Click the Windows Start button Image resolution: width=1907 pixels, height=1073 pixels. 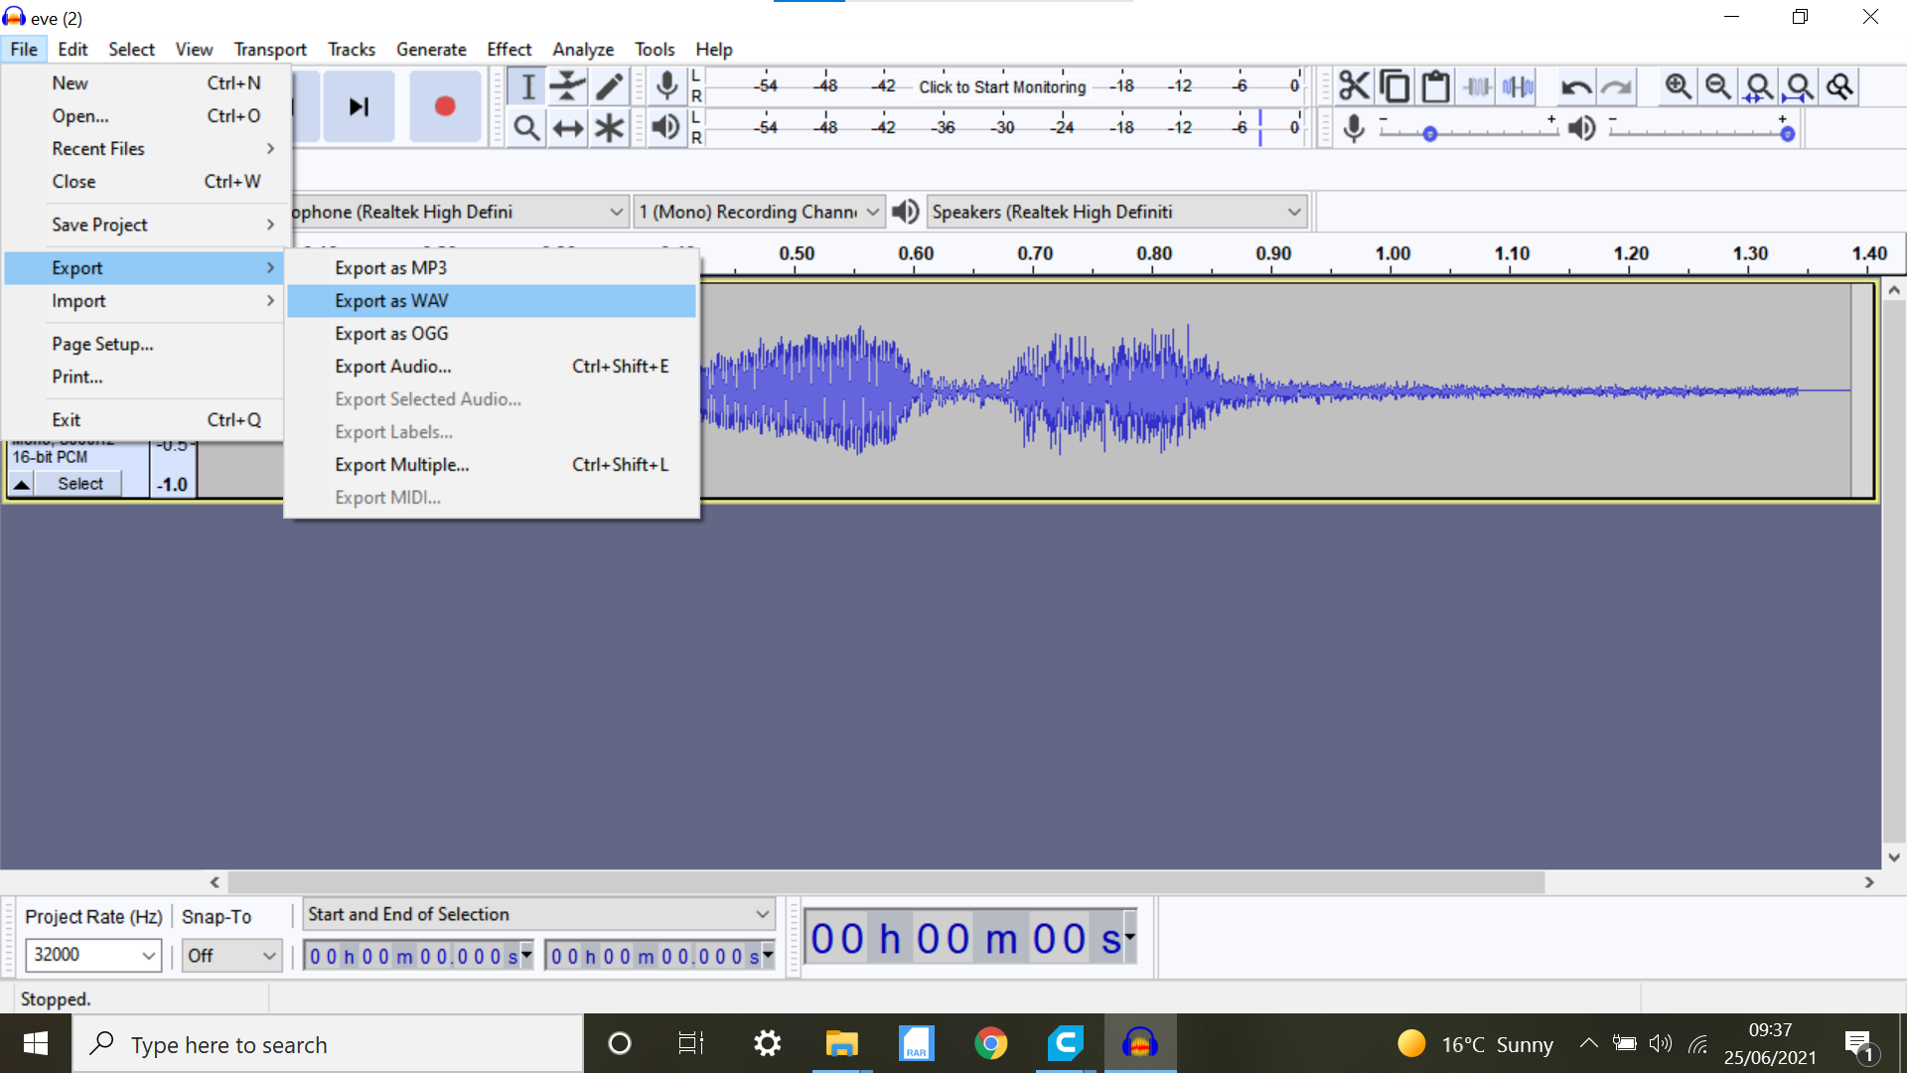click(x=36, y=1043)
